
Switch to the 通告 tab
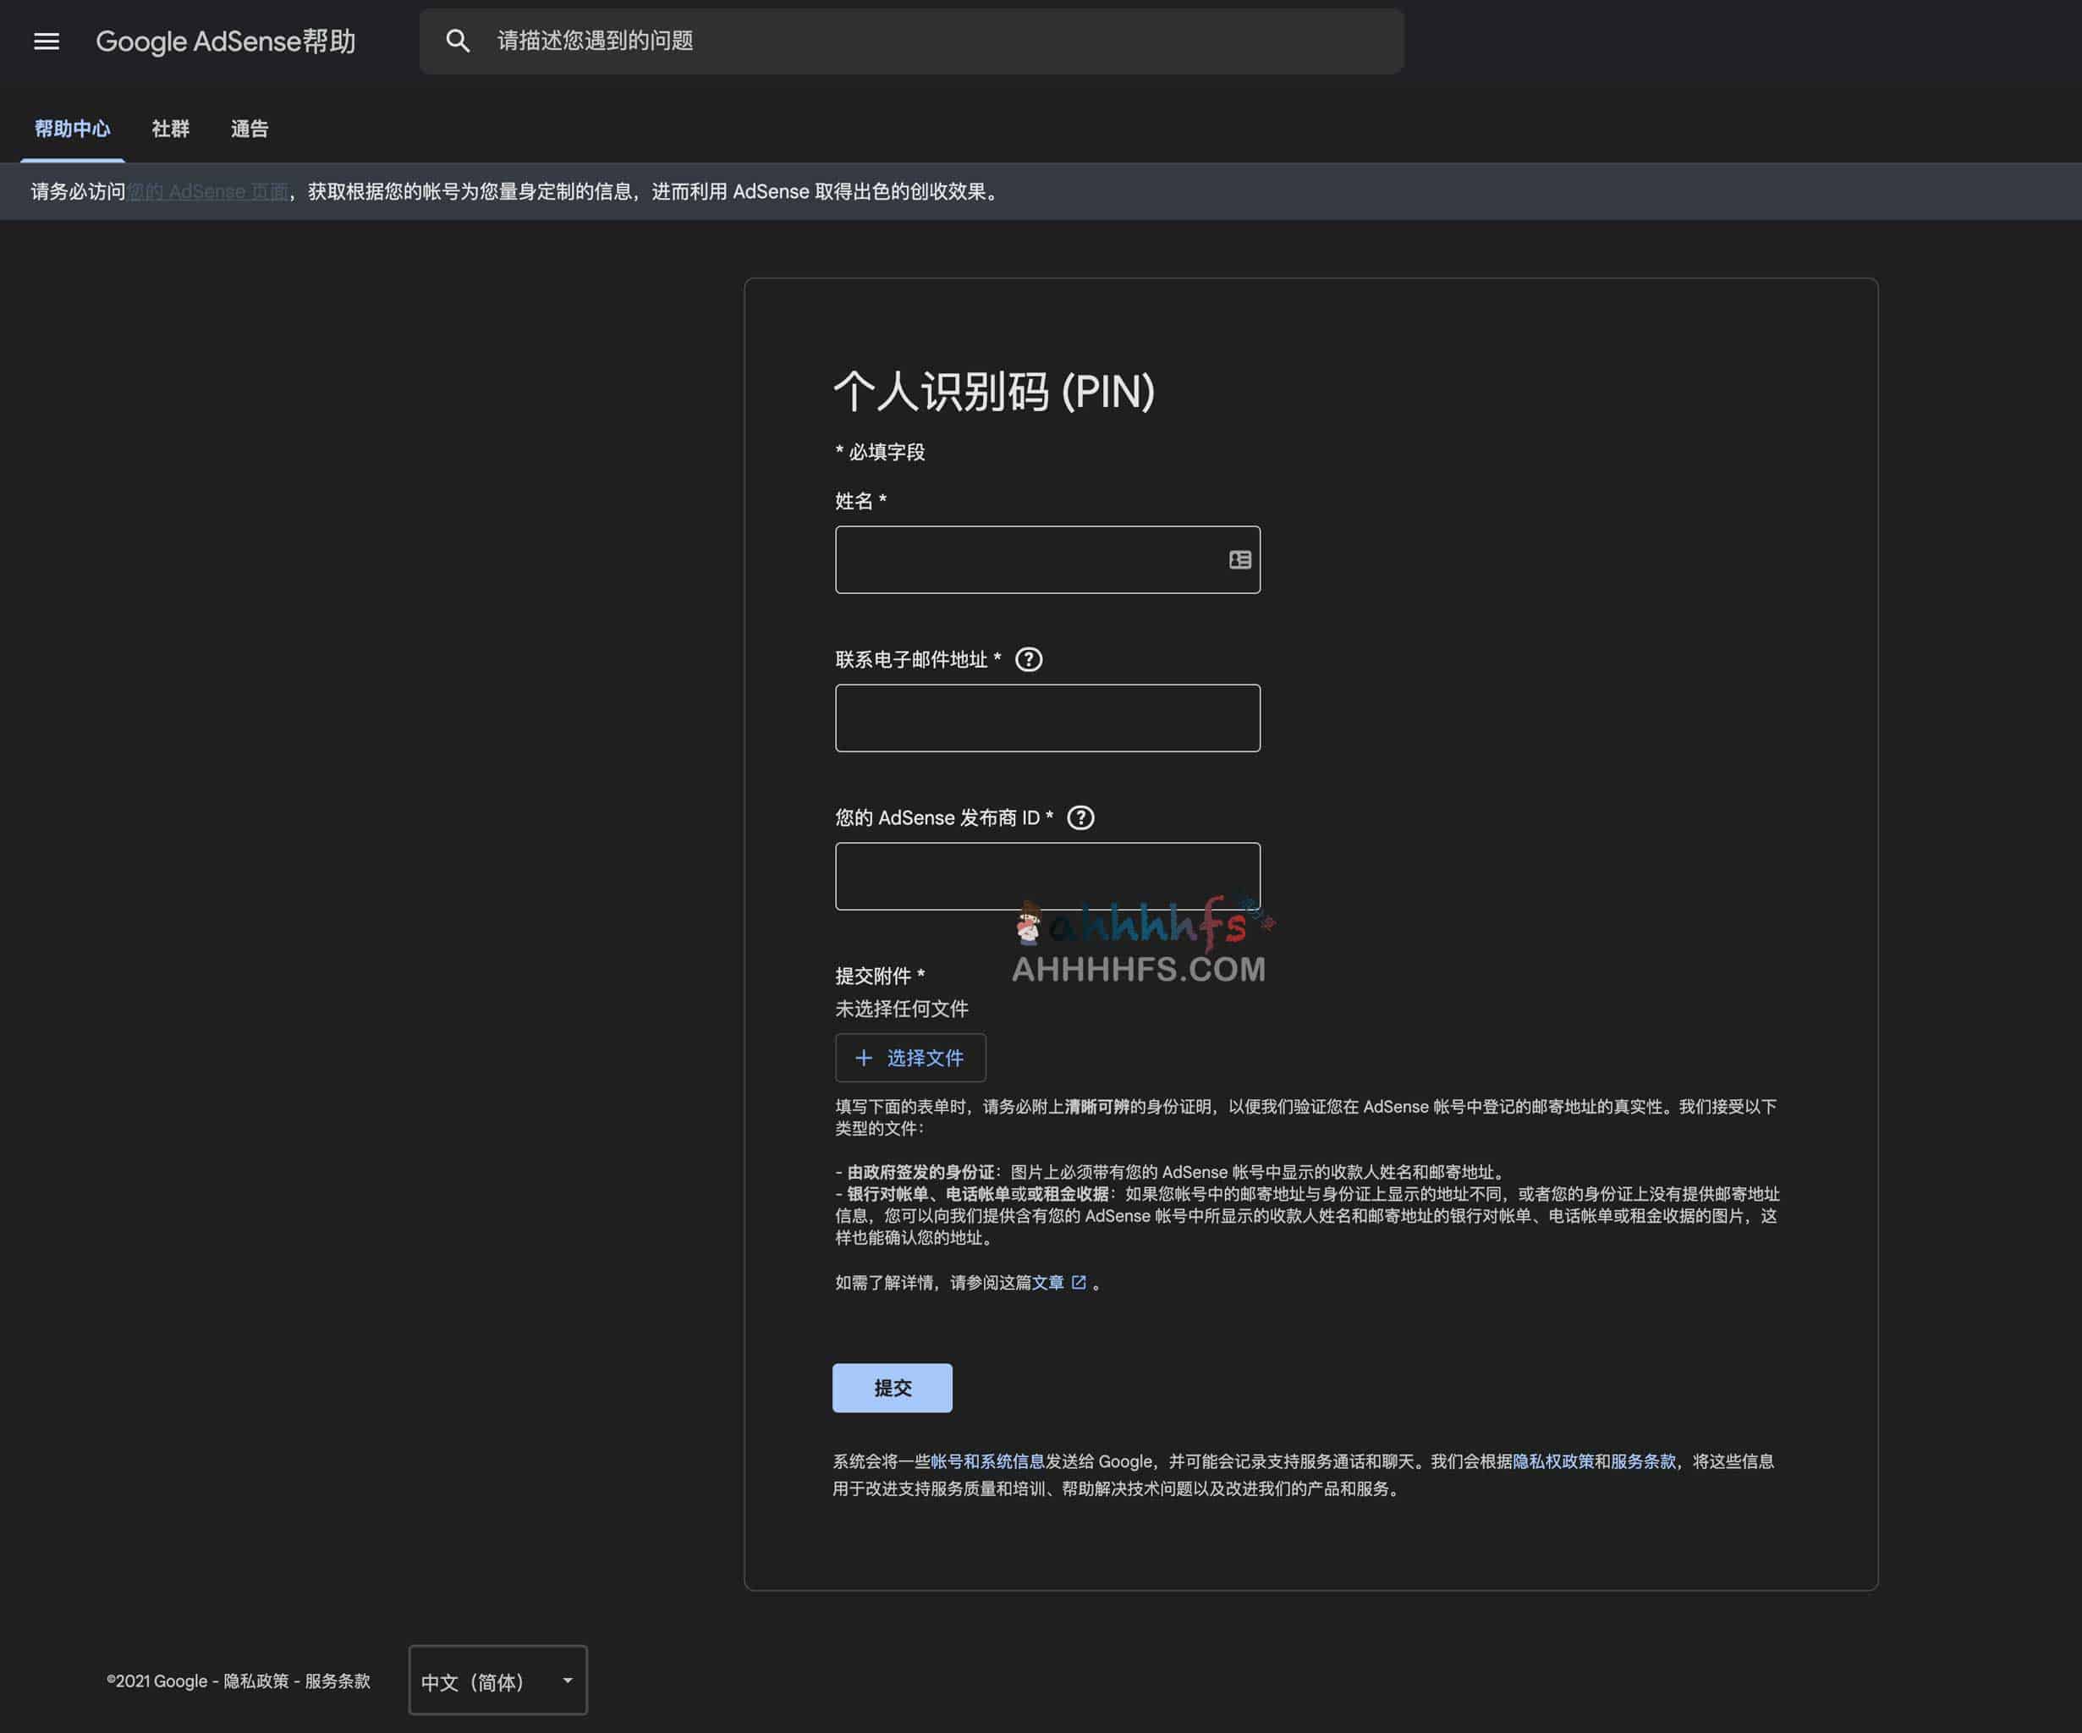(x=249, y=129)
